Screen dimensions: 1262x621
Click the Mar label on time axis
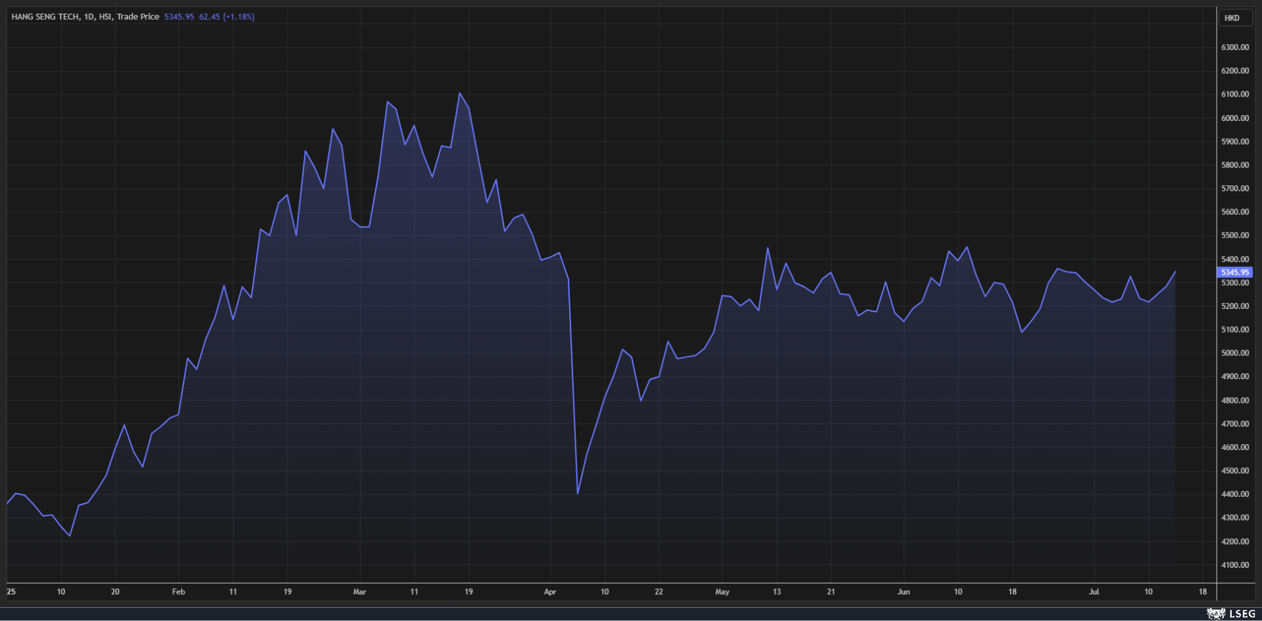pyautogui.click(x=359, y=592)
